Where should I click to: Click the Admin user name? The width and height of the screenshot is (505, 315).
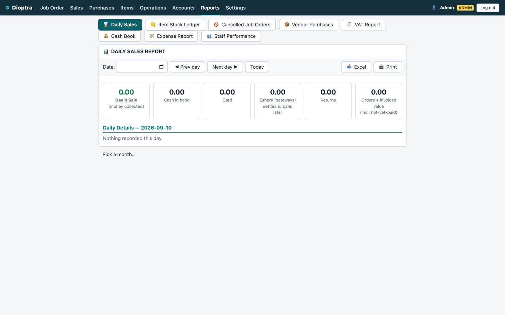click(447, 8)
